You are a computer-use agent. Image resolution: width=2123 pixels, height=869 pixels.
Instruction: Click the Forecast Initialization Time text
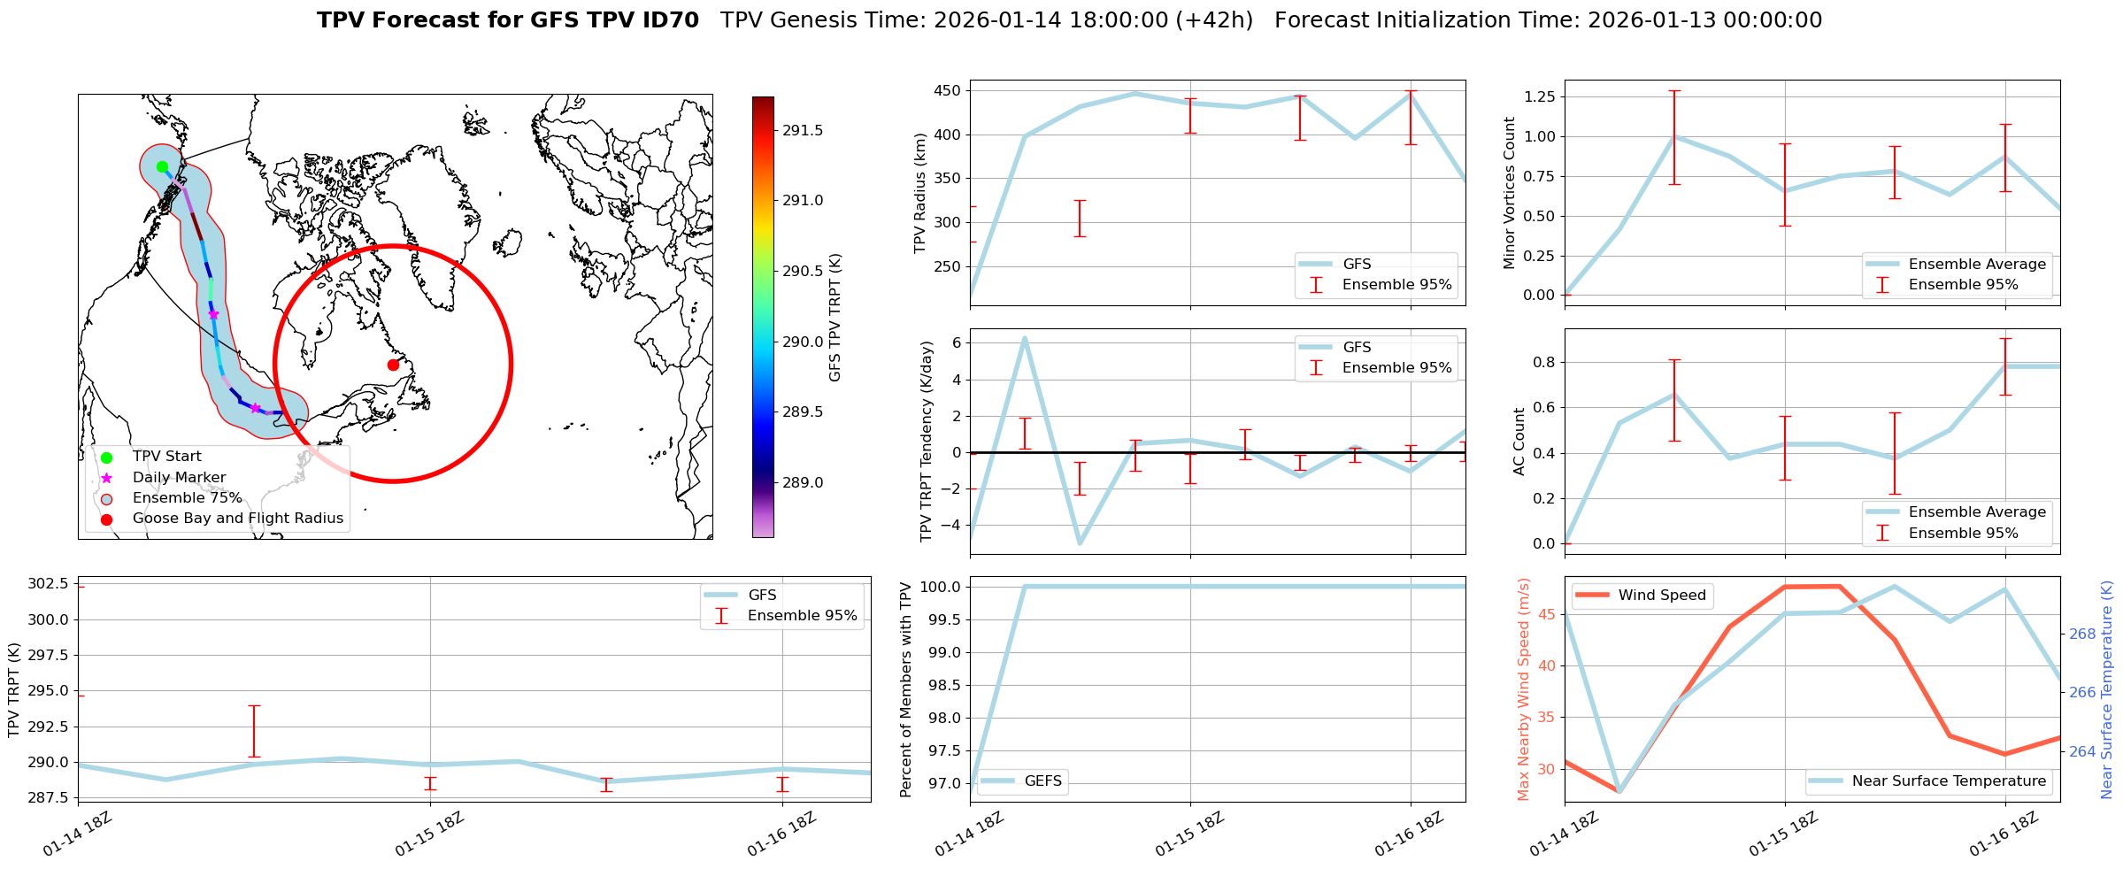click(1548, 20)
